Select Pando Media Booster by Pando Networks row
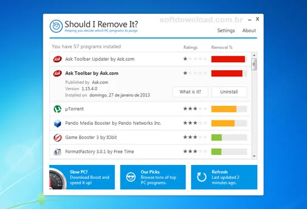 point(150,123)
